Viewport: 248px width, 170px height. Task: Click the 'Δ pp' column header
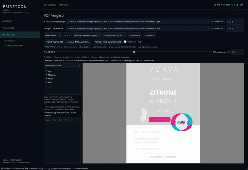pos(67,120)
